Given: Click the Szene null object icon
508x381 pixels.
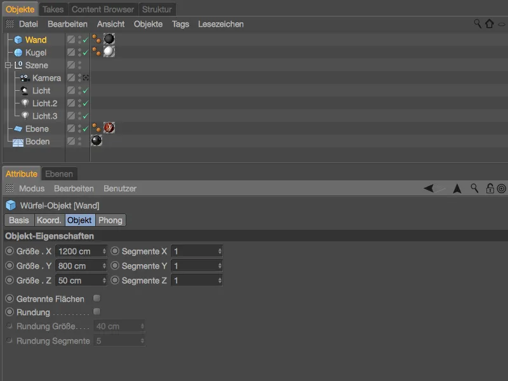Looking at the screenshot, I should click(x=18, y=65).
